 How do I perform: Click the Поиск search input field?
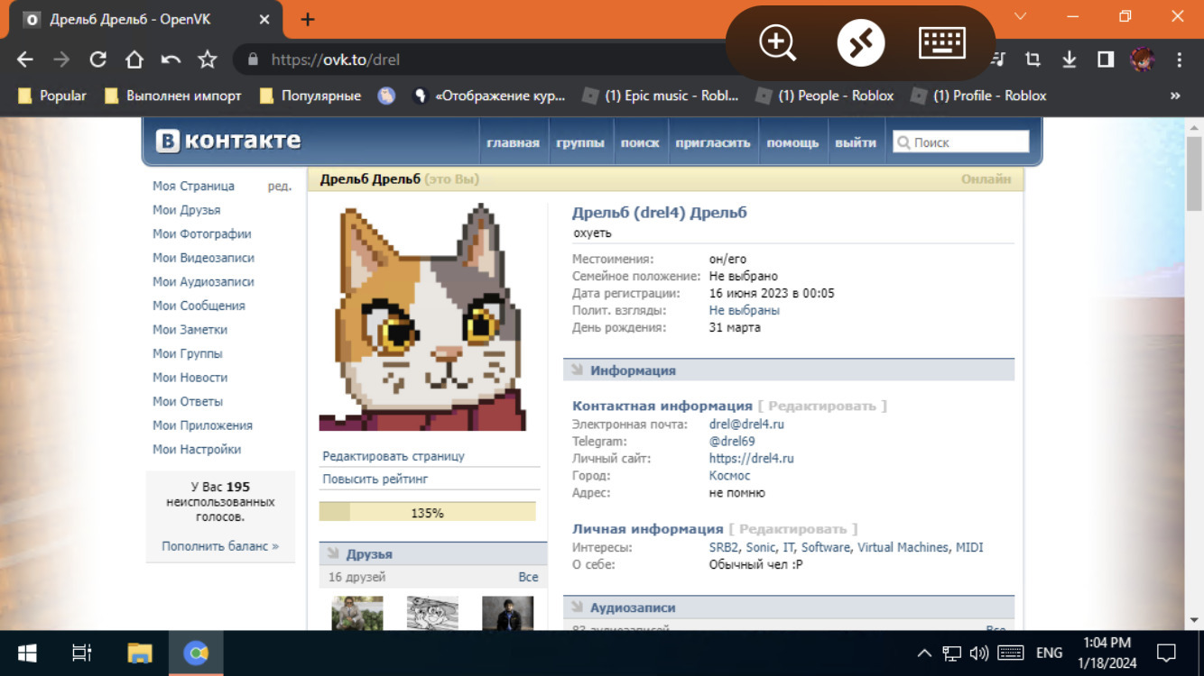960,142
